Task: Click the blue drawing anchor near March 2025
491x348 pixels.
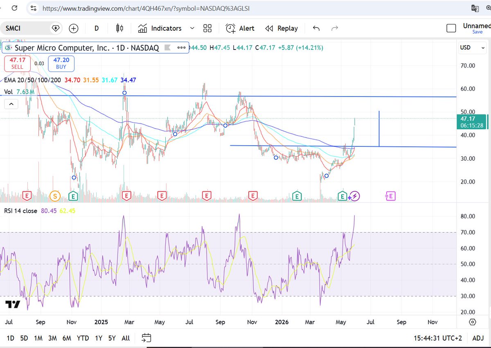Action: pos(125,93)
